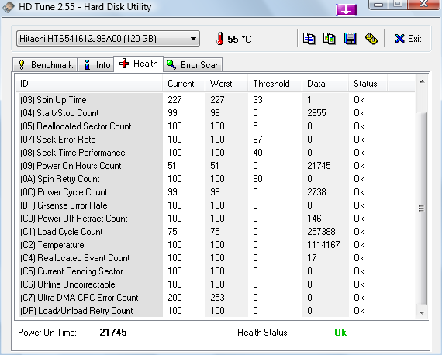Select the (C7) Ultra DMA CRC Error Count row
Image resolution: width=442 pixels, height=355 pixels.
point(216,298)
